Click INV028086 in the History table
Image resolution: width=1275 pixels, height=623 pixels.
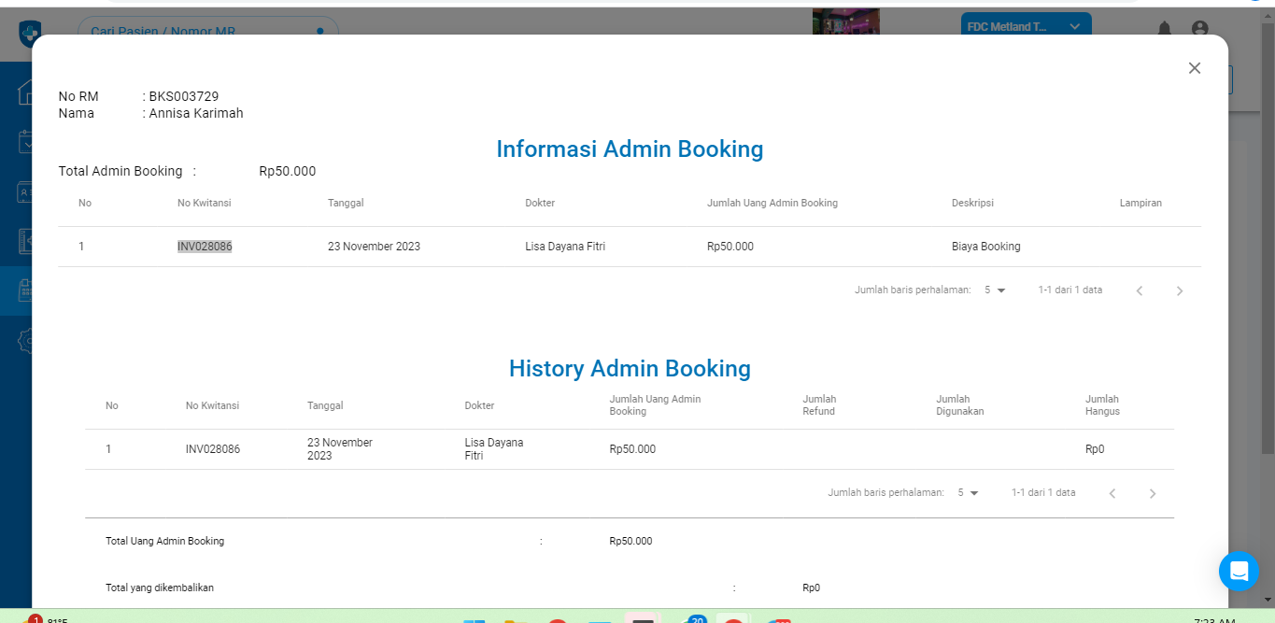pos(213,449)
